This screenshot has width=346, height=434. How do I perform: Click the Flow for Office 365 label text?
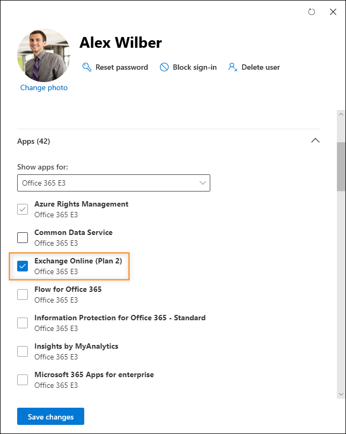68,289
